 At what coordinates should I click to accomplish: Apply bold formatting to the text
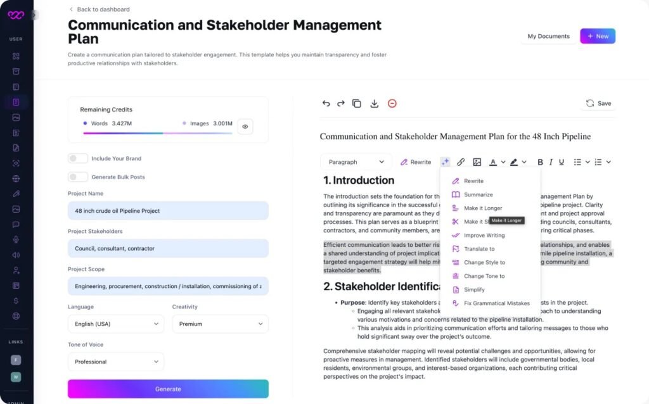coord(539,162)
